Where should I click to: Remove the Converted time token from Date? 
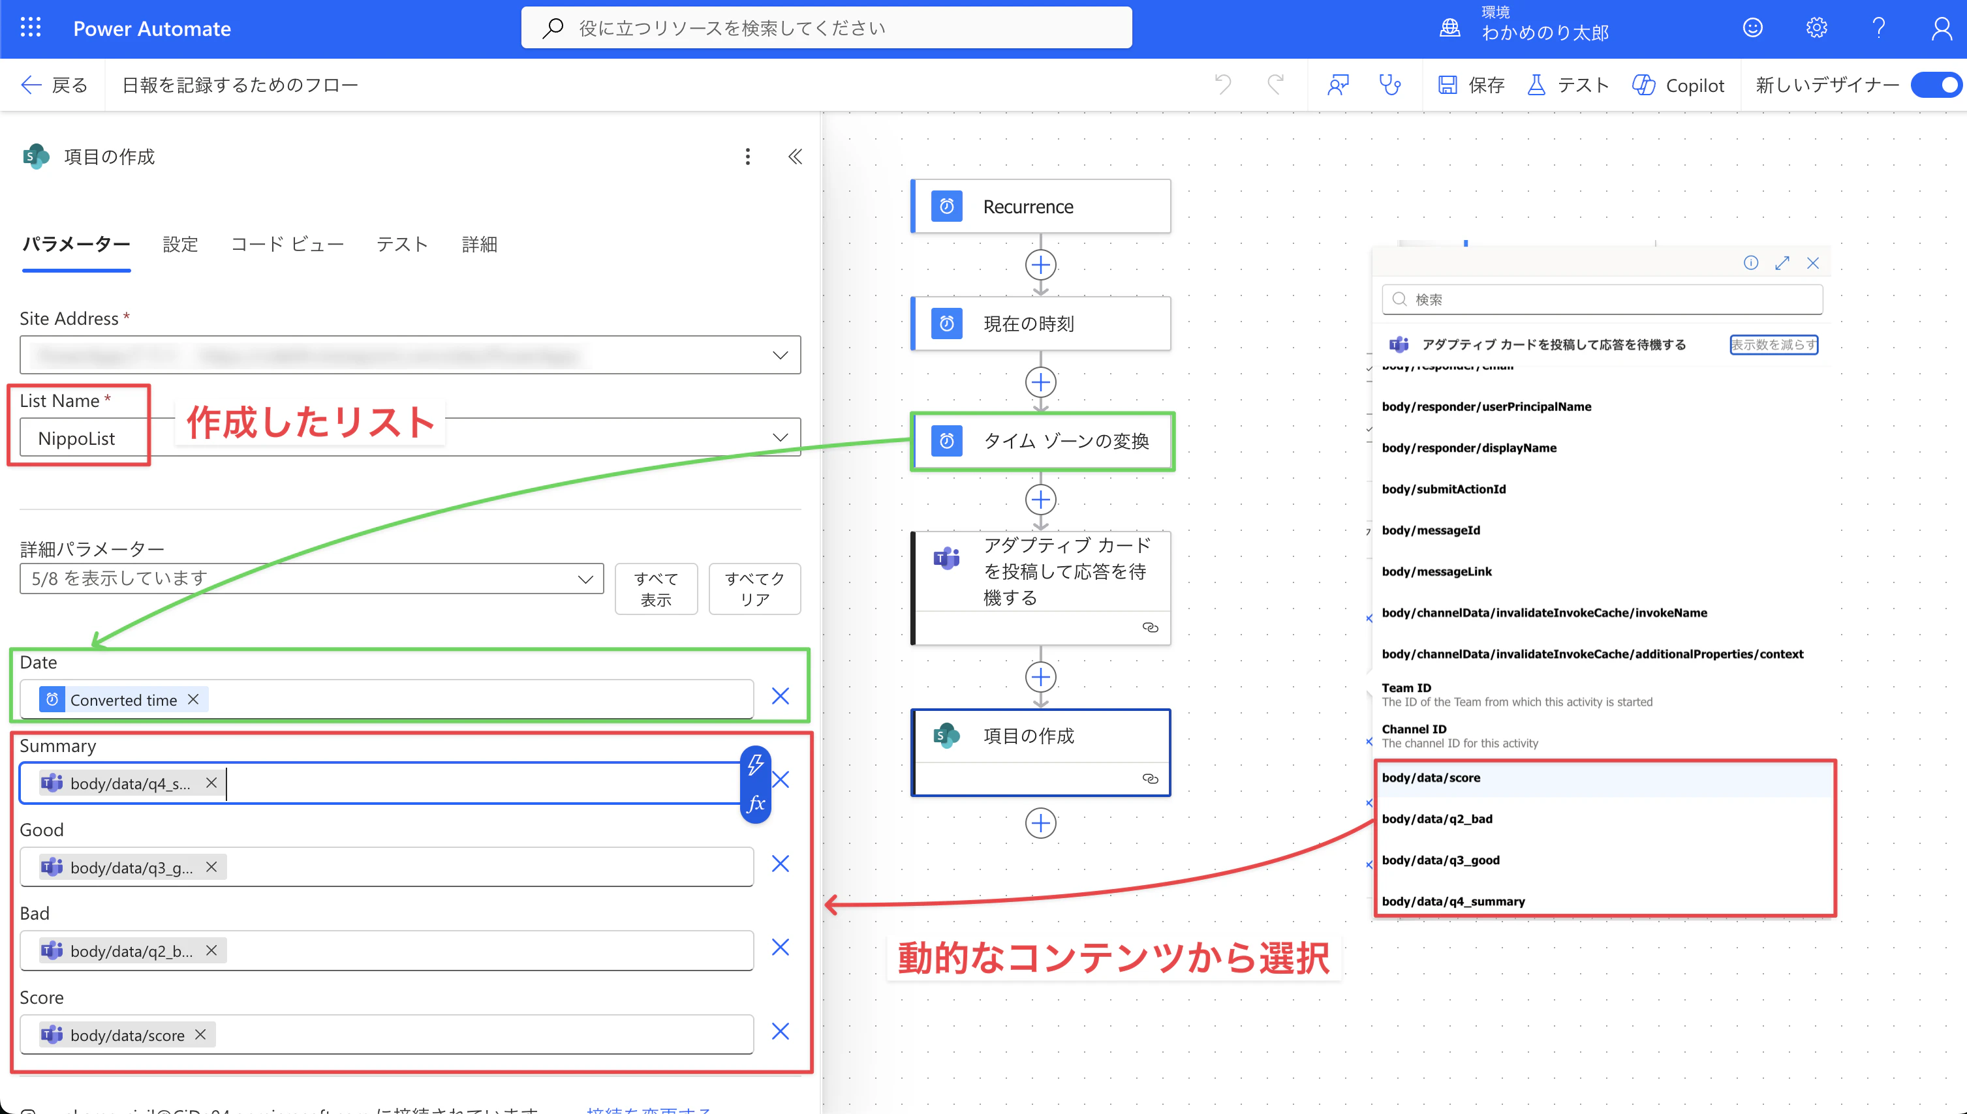(x=194, y=699)
